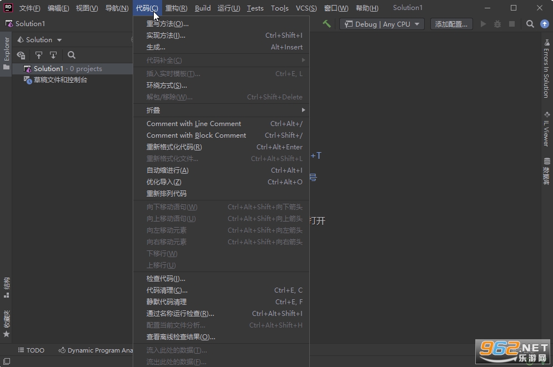Choose 代码清理(C)... menu item
The image size is (553, 367).
coord(221,290)
